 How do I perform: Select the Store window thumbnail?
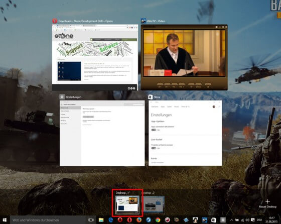[x=185, y=133]
